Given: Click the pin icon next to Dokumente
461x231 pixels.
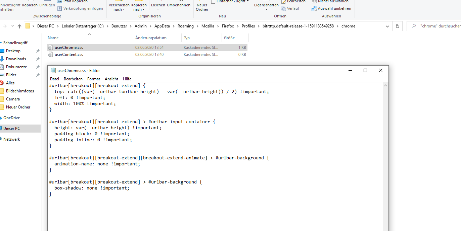Looking at the screenshot, I should tap(38, 67).
